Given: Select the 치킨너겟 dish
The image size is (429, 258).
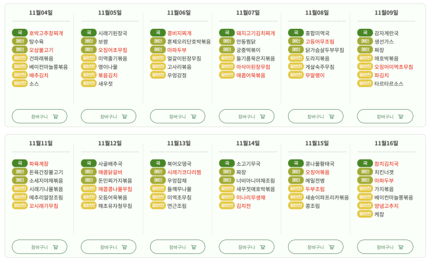Looking at the screenshot, I should (x=383, y=172).
